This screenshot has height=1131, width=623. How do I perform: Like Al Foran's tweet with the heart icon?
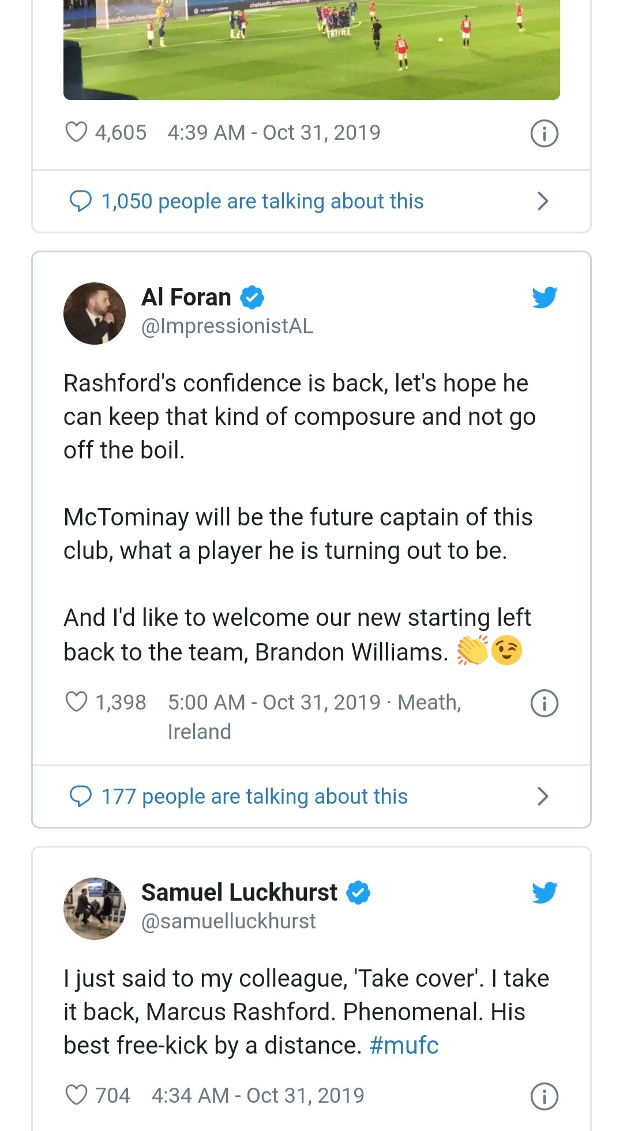coord(77,702)
